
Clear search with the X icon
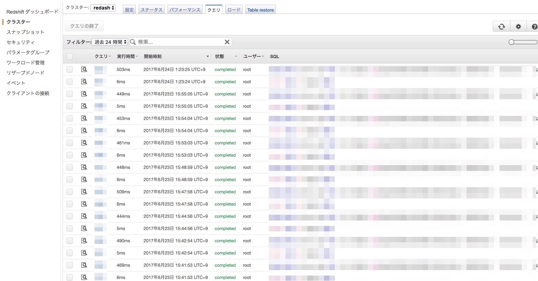click(227, 42)
